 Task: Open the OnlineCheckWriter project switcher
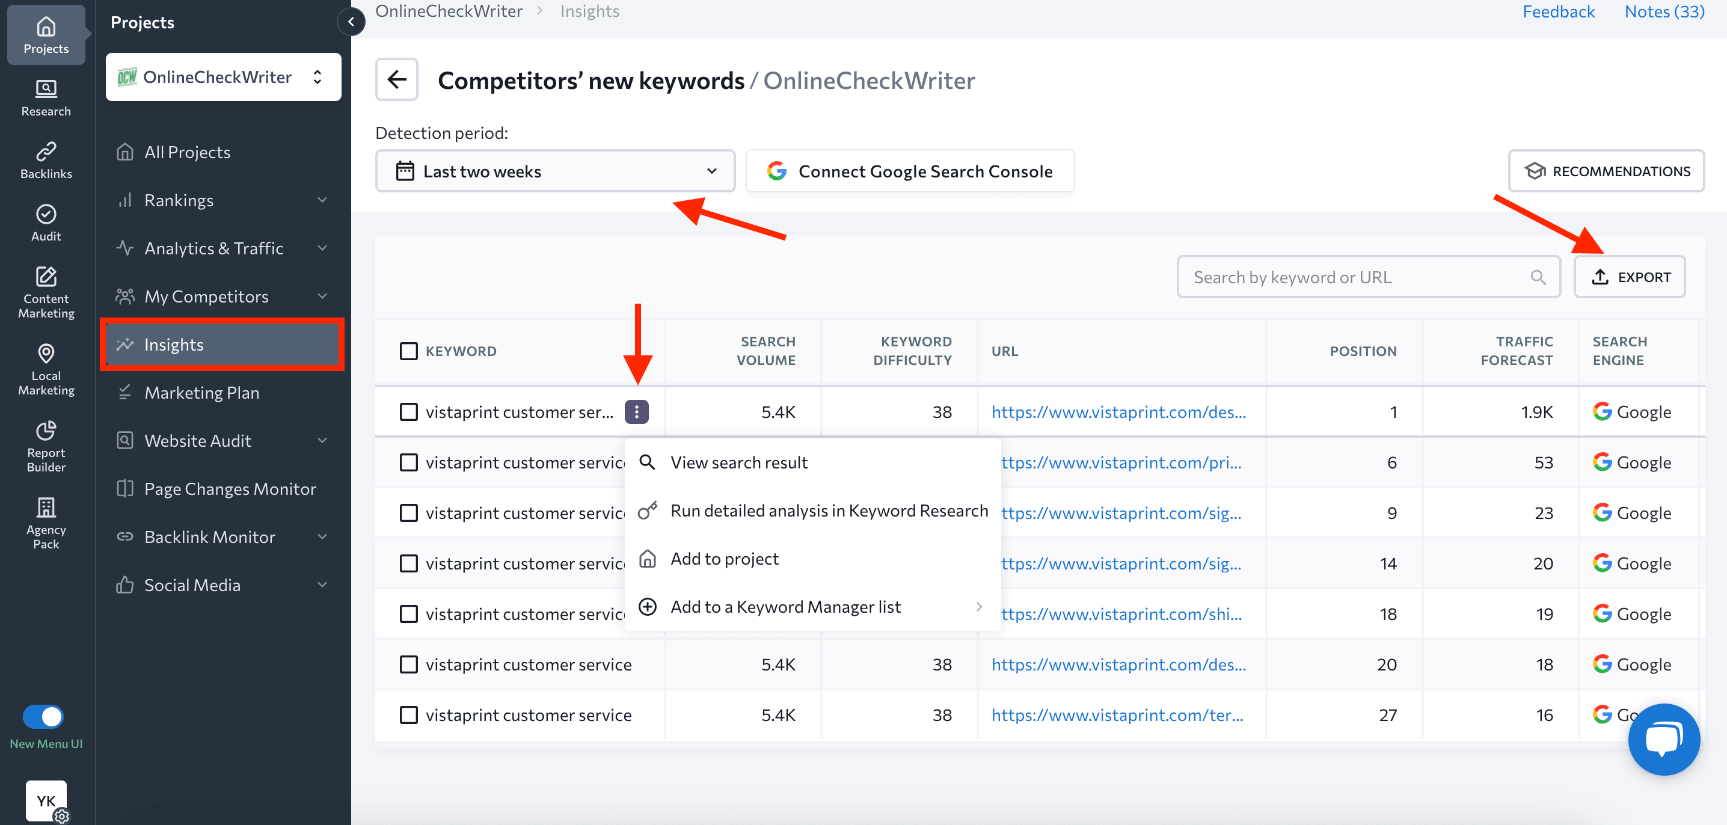tap(222, 76)
